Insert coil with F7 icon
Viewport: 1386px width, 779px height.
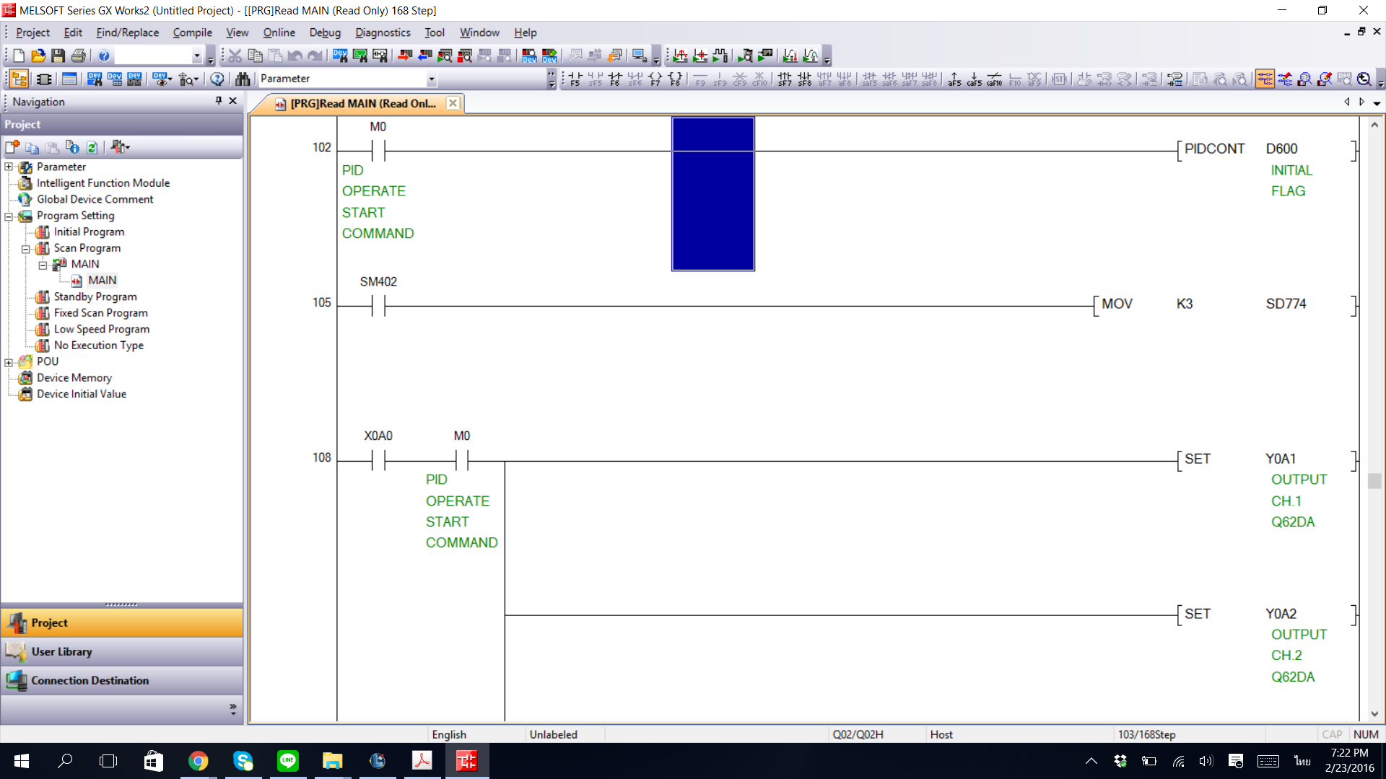[x=655, y=79]
